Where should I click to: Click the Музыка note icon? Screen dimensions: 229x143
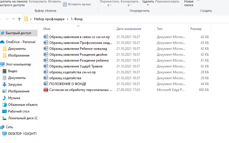click(4, 98)
